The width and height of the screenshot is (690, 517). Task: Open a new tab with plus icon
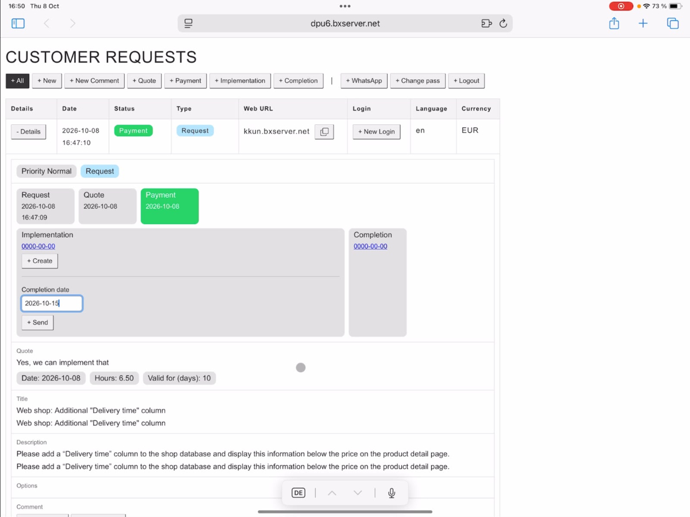pyautogui.click(x=643, y=24)
